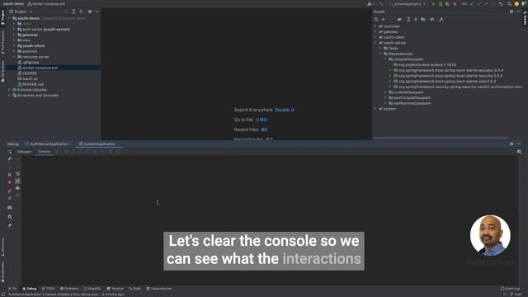The image size is (528, 297).
Task: Select the testCompileClasspath node
Action: pos(412,97)
